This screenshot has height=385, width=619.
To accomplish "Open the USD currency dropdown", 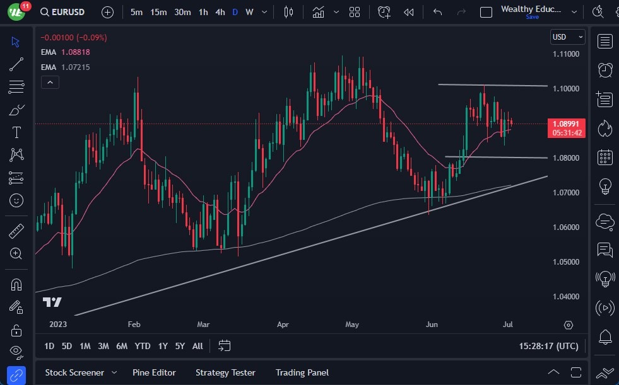I will pos(567,37).
